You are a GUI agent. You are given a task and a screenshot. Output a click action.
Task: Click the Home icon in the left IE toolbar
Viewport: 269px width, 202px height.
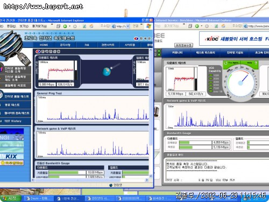[91, 26]
